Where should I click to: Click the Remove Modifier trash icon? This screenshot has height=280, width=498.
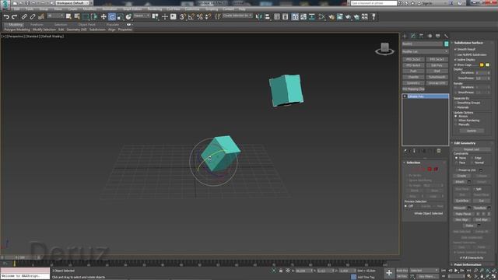tap(439, 151)
